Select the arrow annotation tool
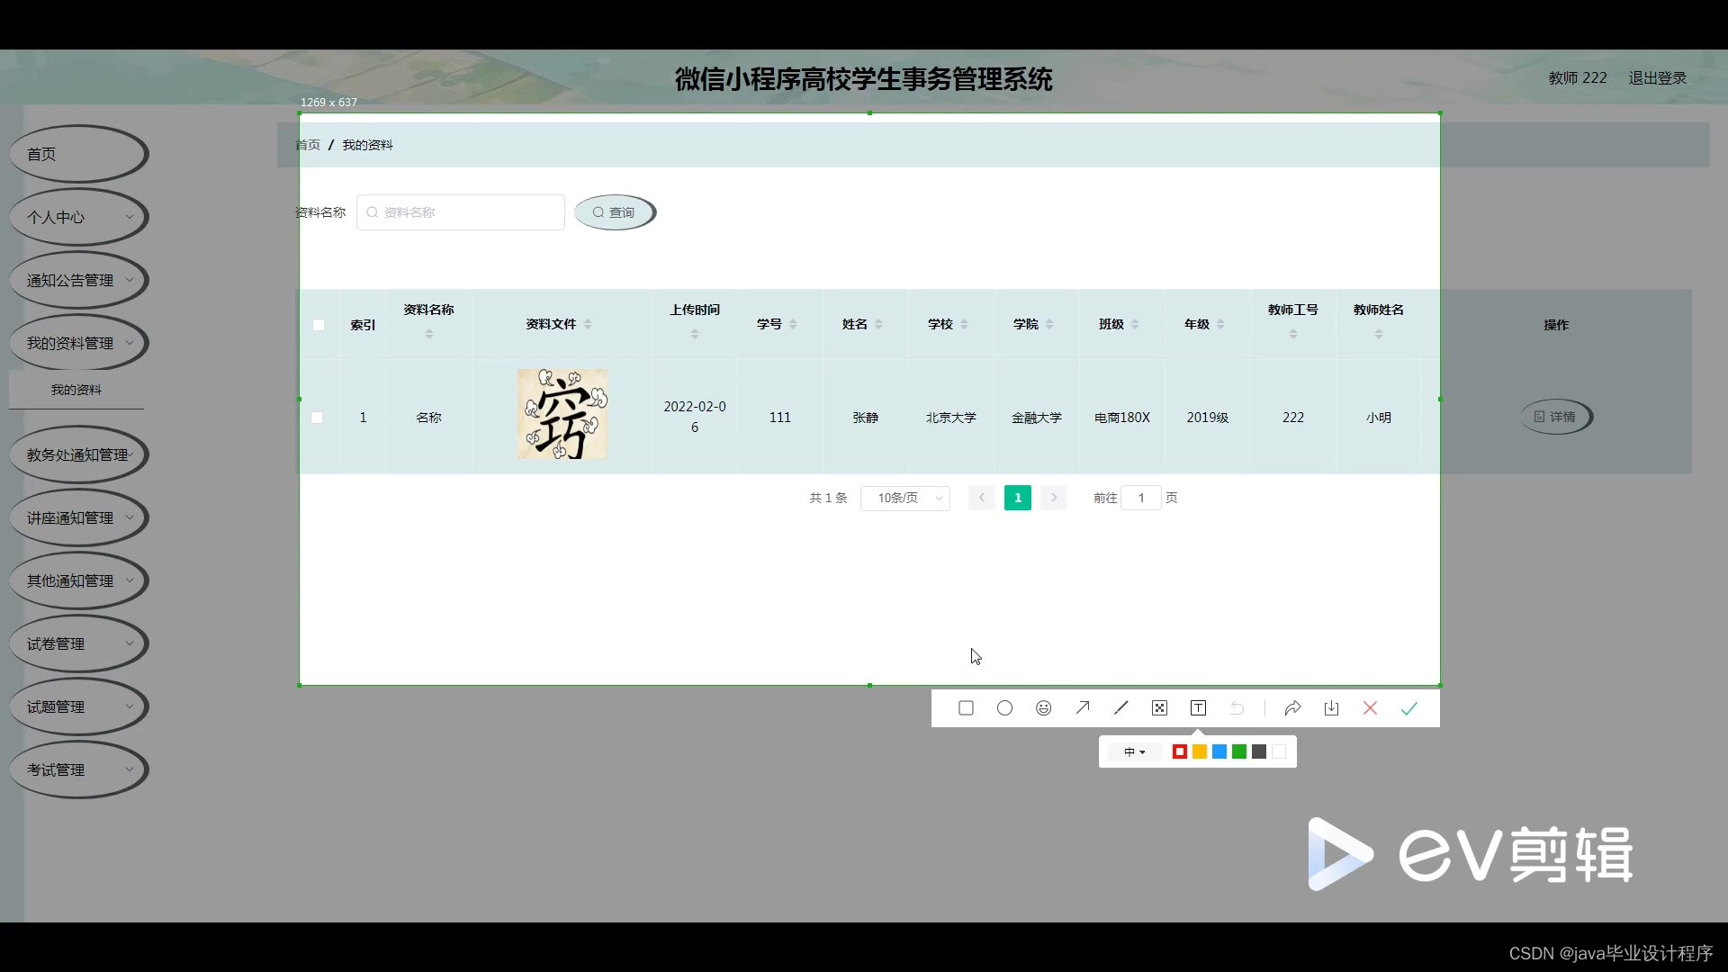 (1083, 708)
